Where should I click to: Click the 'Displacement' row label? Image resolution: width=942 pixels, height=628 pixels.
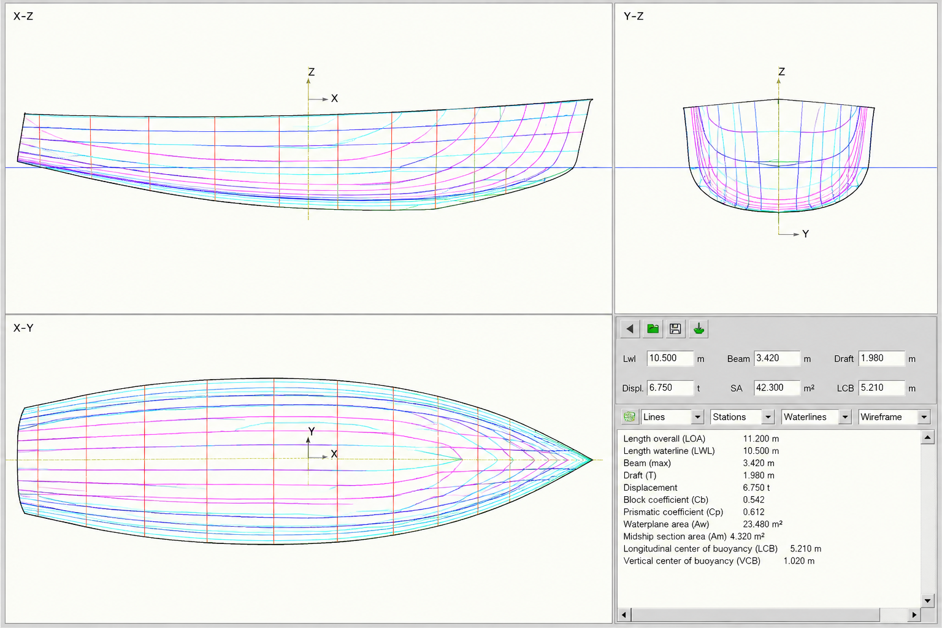[x=650, y=488]
